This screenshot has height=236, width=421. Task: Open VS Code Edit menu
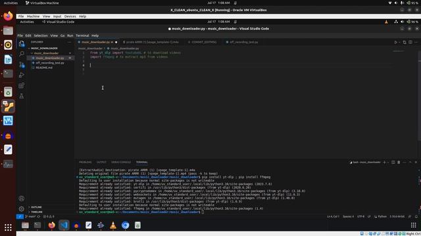coord(28,35)
